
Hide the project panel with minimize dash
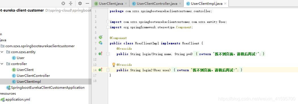[87, 3]
